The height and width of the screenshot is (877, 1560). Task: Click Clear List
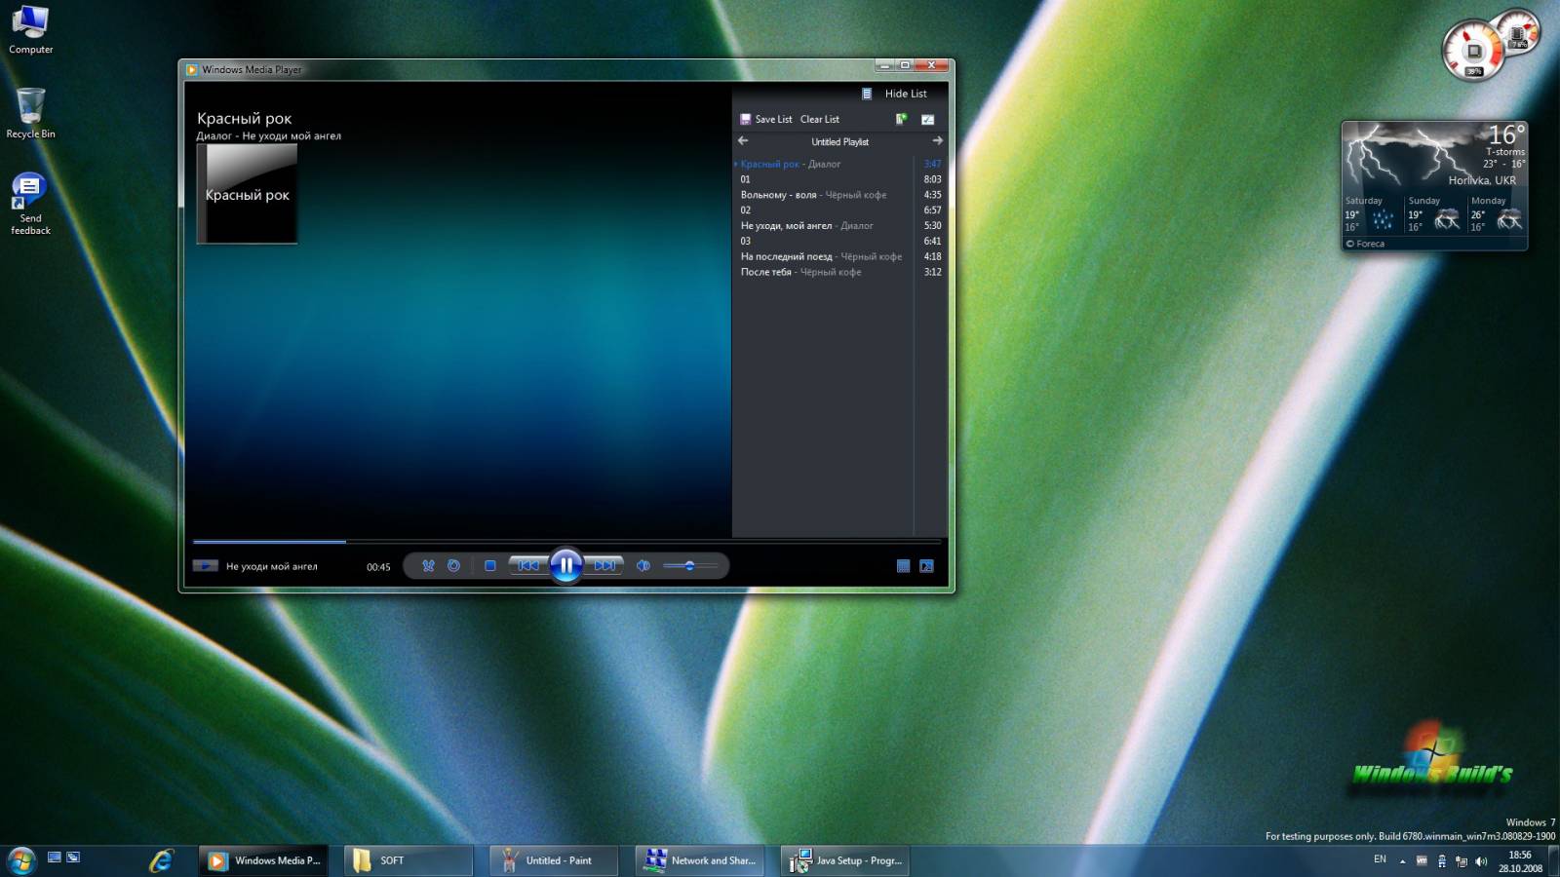[x=819, y=119]
